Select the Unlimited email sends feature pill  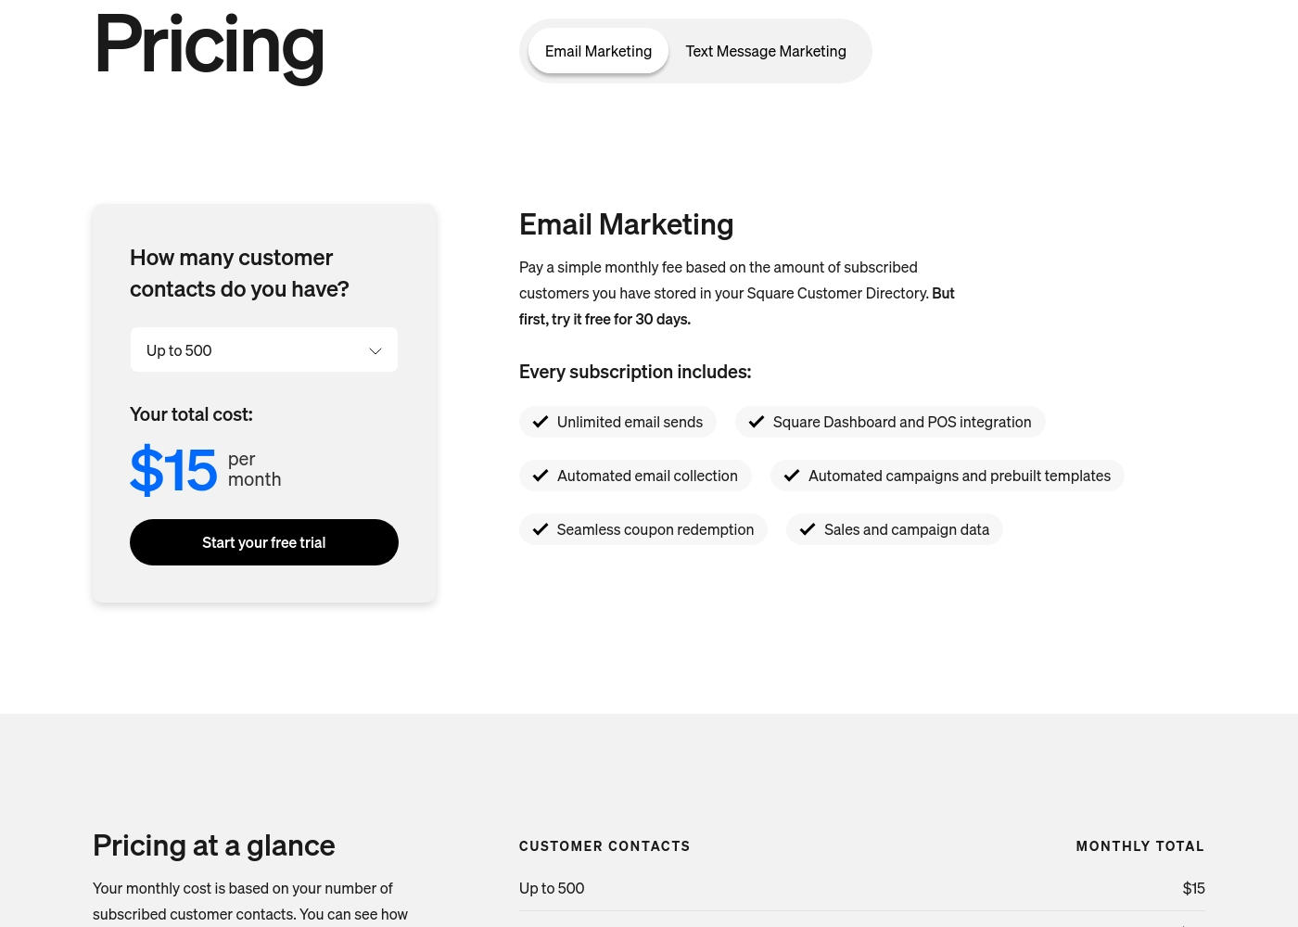[617, 422]
